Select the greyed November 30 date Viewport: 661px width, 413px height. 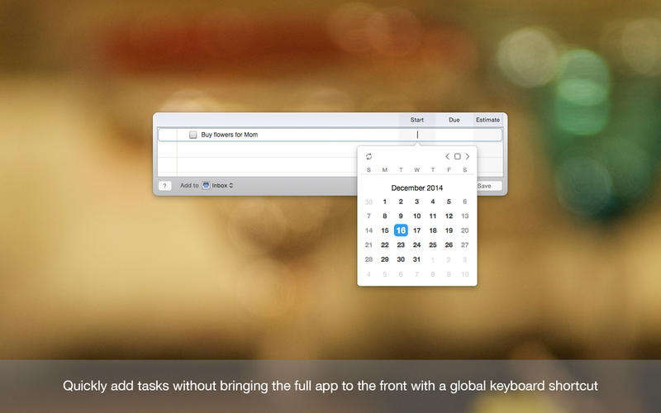coord(369,202)
